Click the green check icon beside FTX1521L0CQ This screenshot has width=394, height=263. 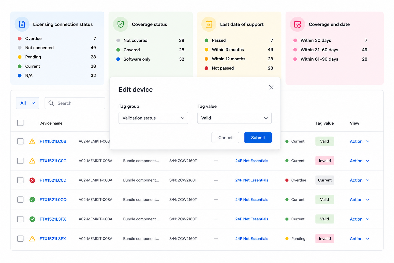click(32, 200)
